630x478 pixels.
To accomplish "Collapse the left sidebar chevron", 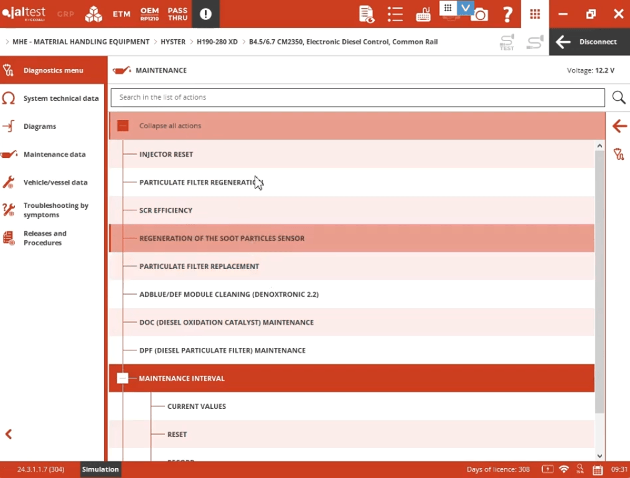I will click(9, 434).
